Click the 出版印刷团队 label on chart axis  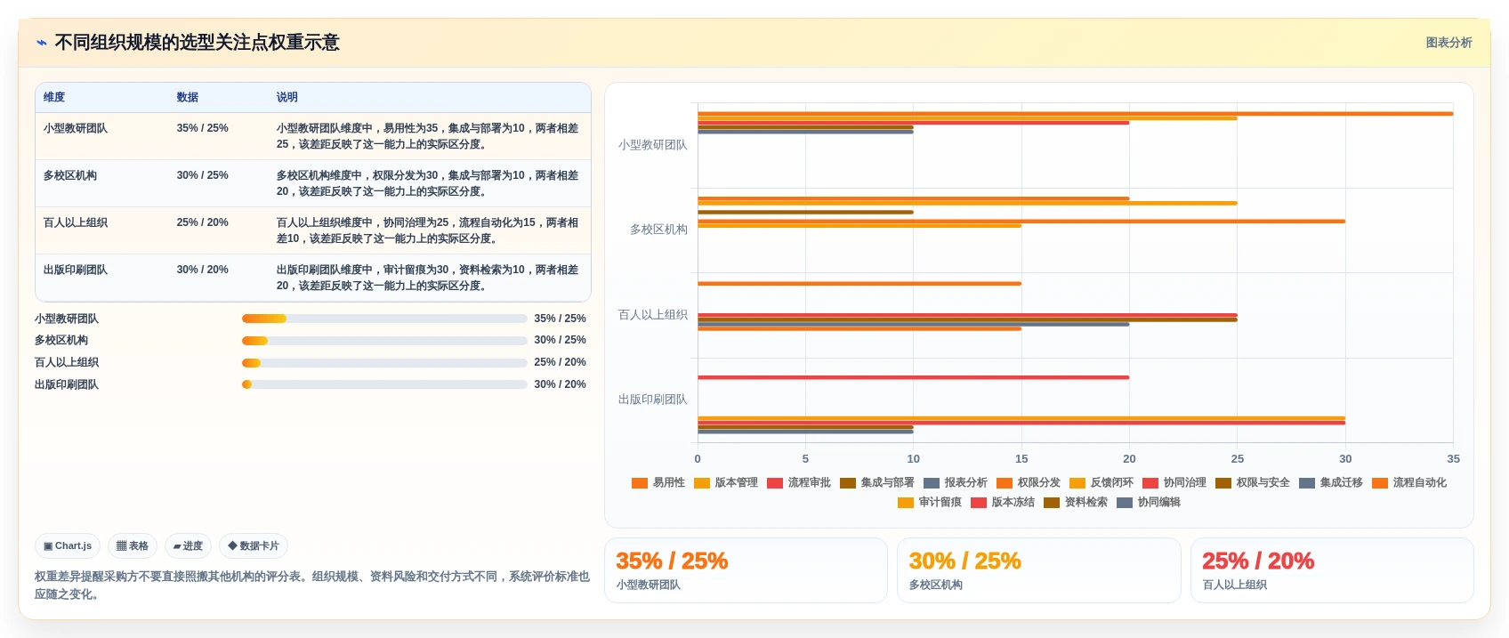pos(653,400)
